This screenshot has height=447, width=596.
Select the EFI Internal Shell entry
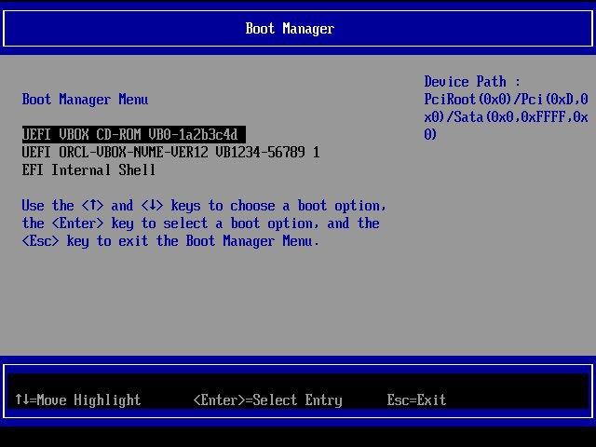pyautogui.click(x=88, y=169)
